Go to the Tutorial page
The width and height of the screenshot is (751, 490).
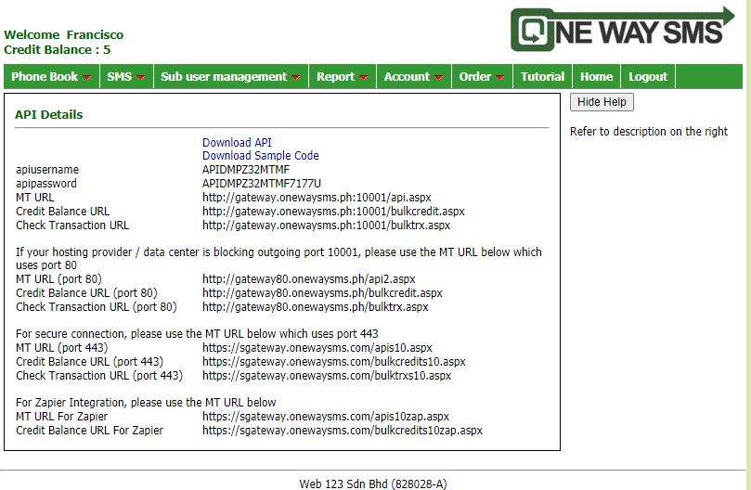click(542, 77)
